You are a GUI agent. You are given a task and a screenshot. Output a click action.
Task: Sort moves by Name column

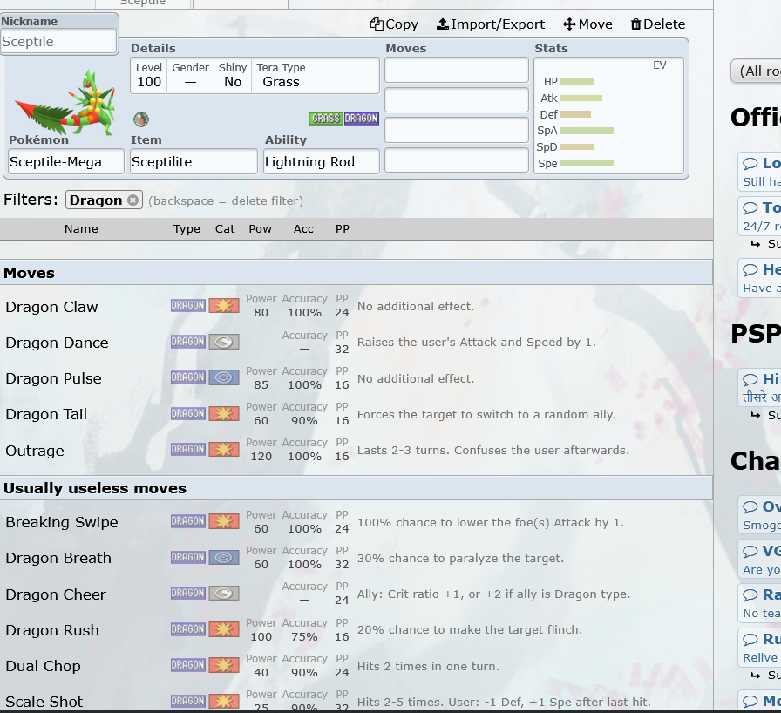(x=81, y=229)
